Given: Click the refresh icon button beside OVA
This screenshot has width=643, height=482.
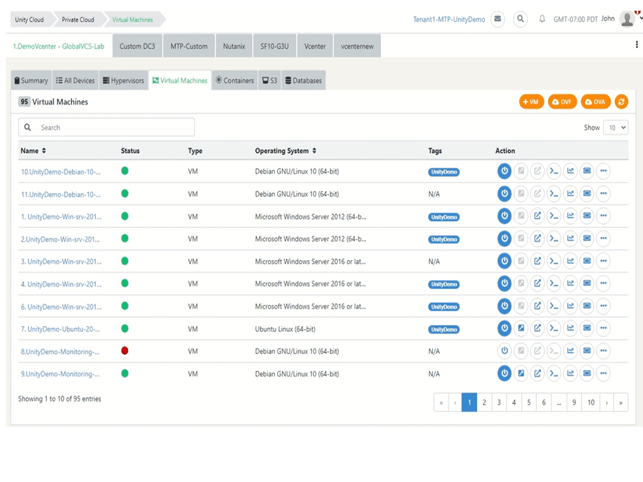Looking at the screenshot, I should (x=621, y=102).
